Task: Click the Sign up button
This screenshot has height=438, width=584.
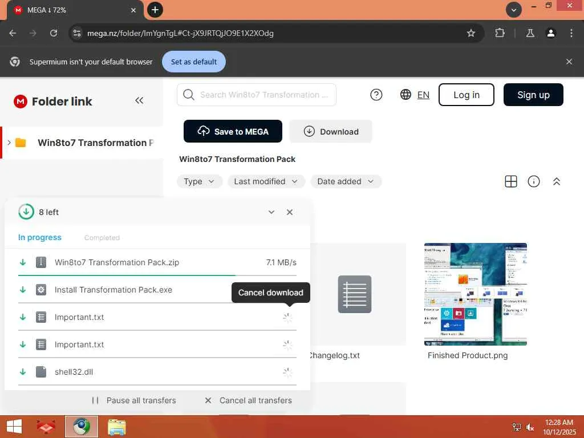Action: (533, 95)
